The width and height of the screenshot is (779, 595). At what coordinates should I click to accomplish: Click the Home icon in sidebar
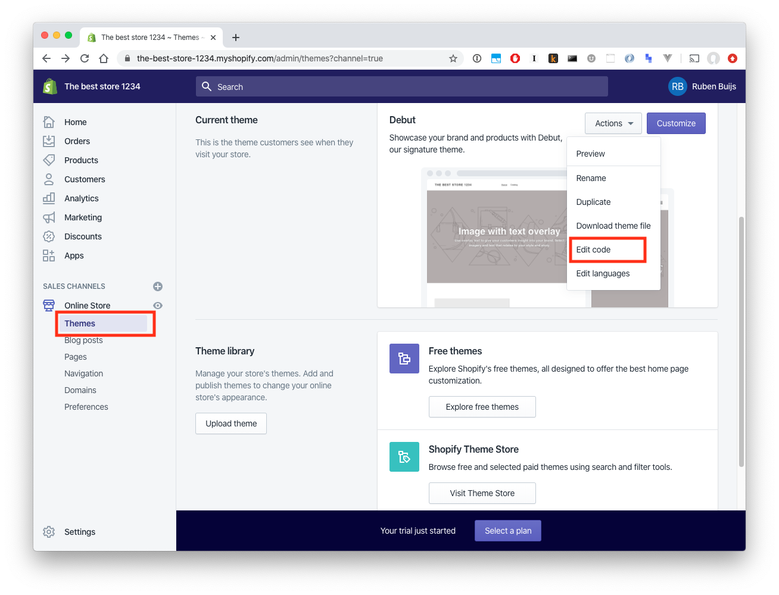pos(49,122)
